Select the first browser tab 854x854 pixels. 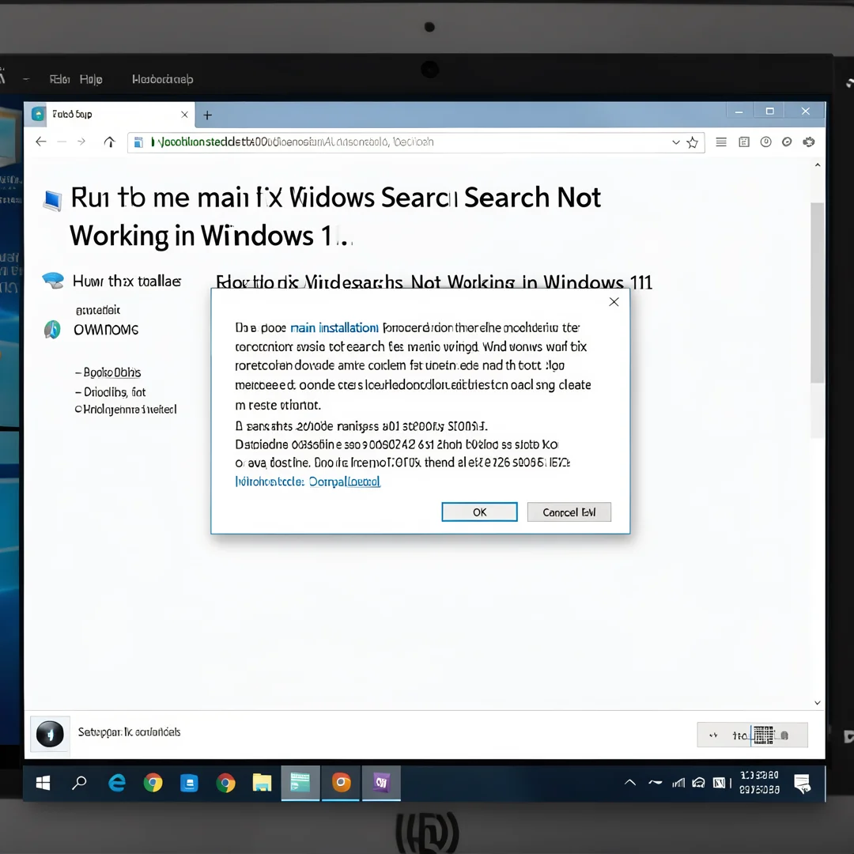pos(109,115)
